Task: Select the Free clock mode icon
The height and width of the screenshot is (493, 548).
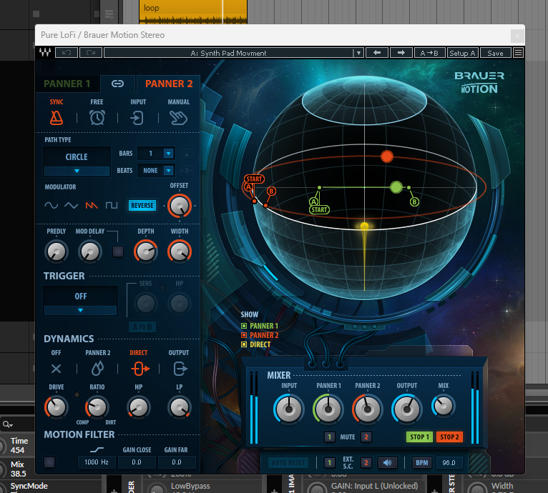Action: coord(97,118)
